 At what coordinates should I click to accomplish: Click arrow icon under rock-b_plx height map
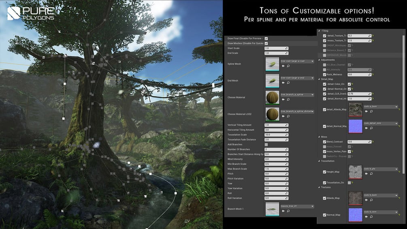[x=366, y=174]
